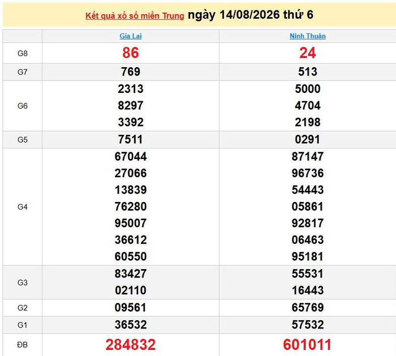
Task: Select the G4 number 76280
Action: pyautogui.click(x=130, y=207)
